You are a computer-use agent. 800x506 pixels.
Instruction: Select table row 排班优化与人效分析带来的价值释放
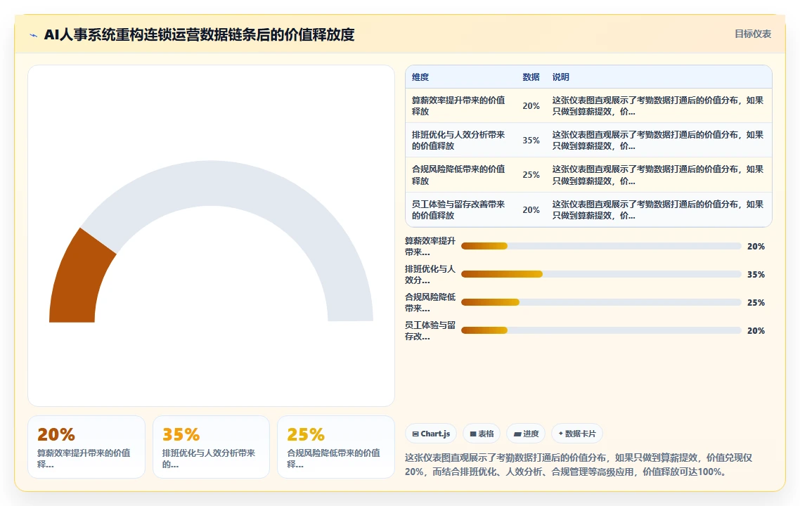tap(588, 141)
